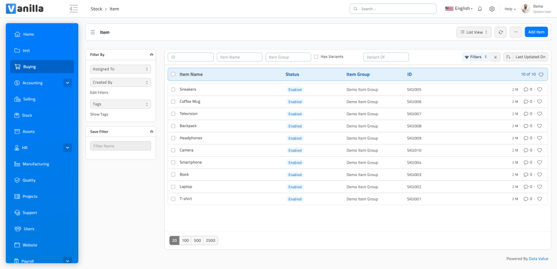Screen dimensions: 557x269
Task: Like the Laptop row with its heart icon
Action: pyautogui.click(x=540, y=186)
